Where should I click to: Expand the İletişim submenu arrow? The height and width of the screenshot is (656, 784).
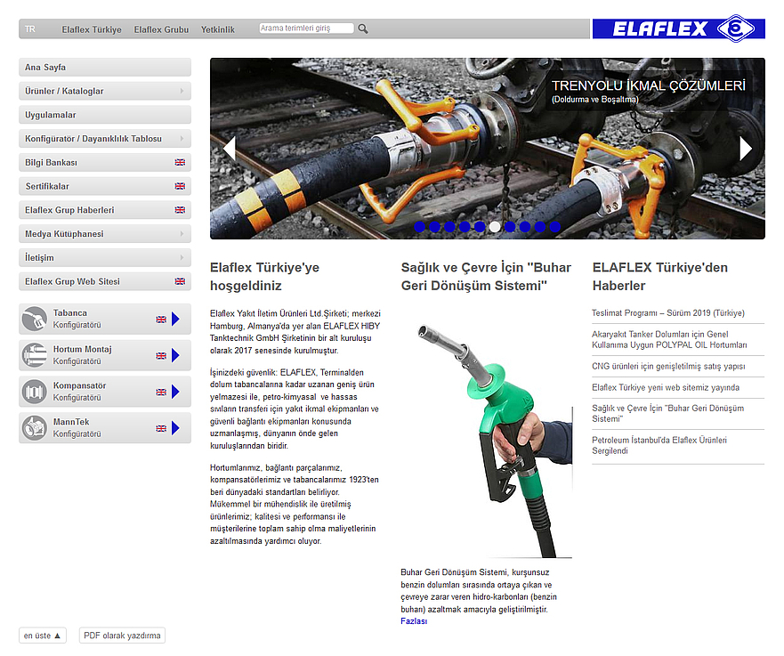(x=182, y=257)
